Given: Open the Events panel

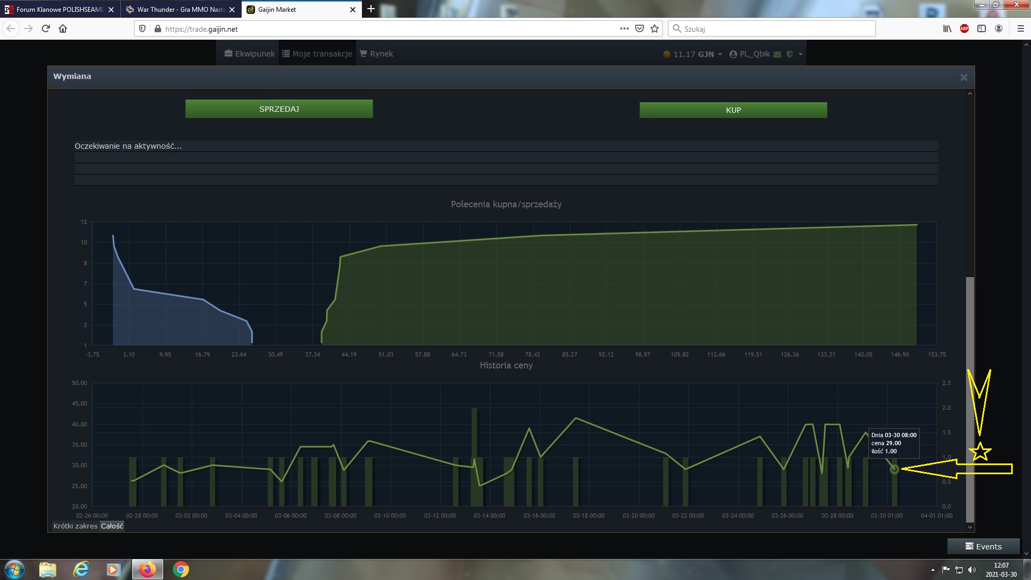Looking at the screenshot, I should pyautogui.click(x=983, y=546).
